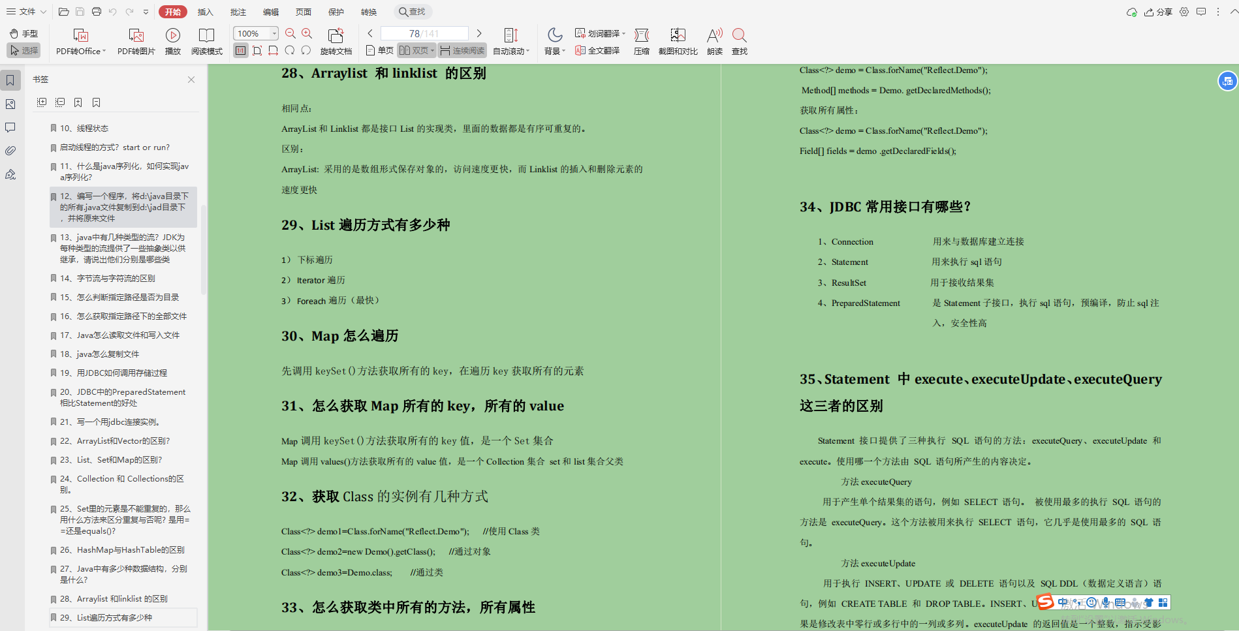Switch to single page (单页) layout
The width and height of the screenshot is (1239, 631).
[x=380, y=50]
